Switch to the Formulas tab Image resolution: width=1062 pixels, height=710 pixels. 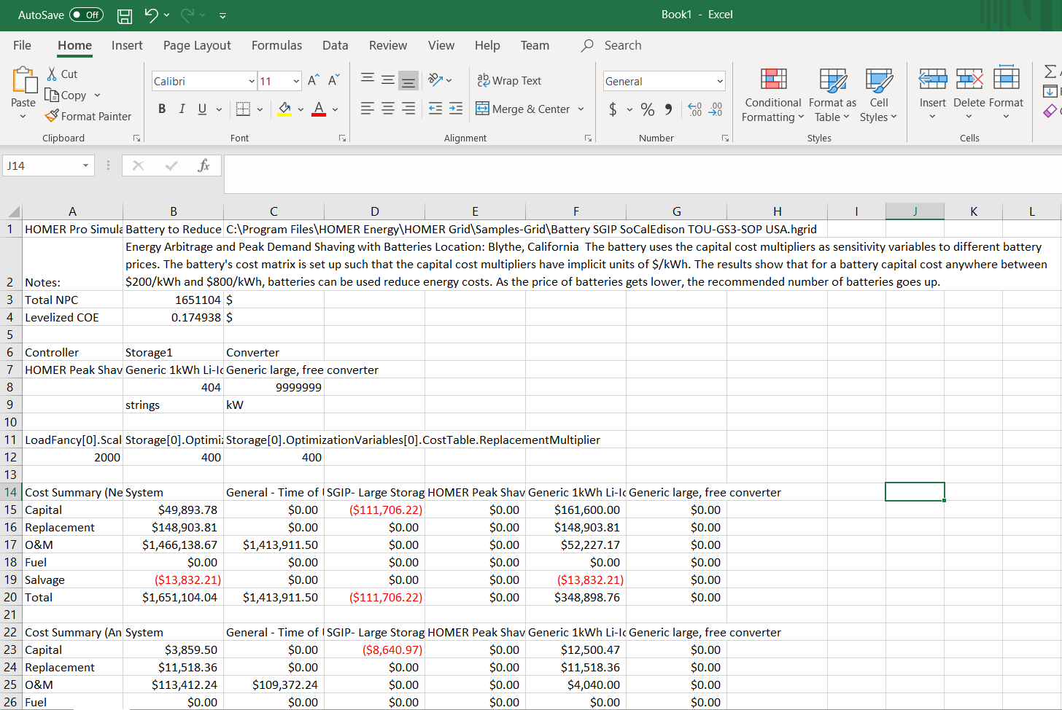(x=276, y=45)
